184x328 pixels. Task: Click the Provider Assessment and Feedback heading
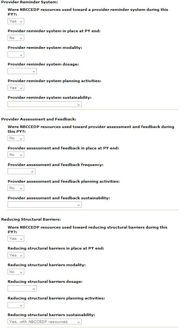(39, 119)
